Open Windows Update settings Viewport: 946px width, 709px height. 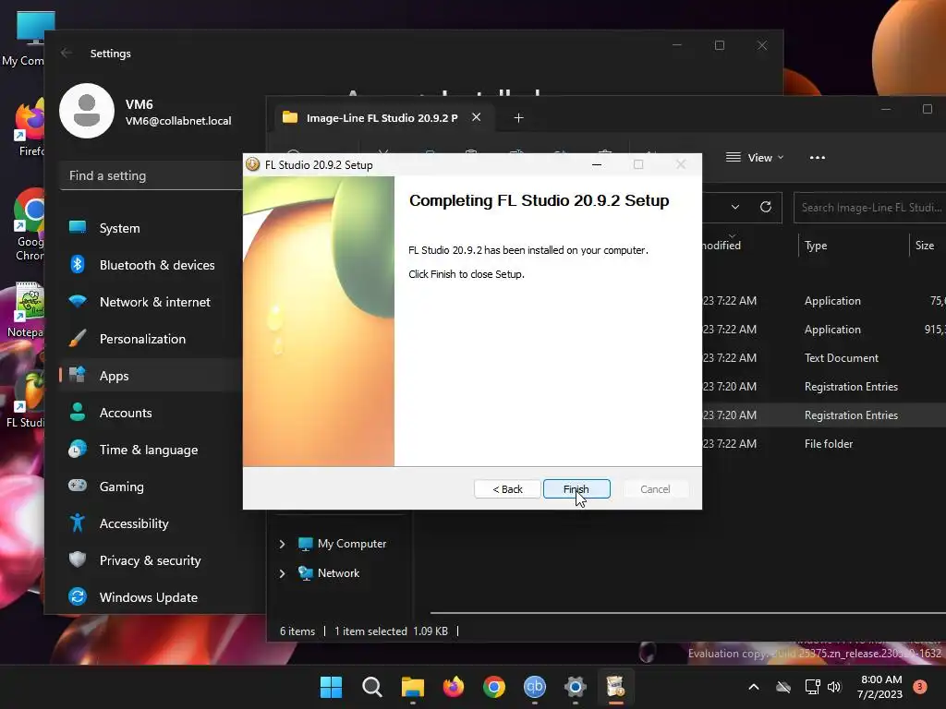pos(151,597)
